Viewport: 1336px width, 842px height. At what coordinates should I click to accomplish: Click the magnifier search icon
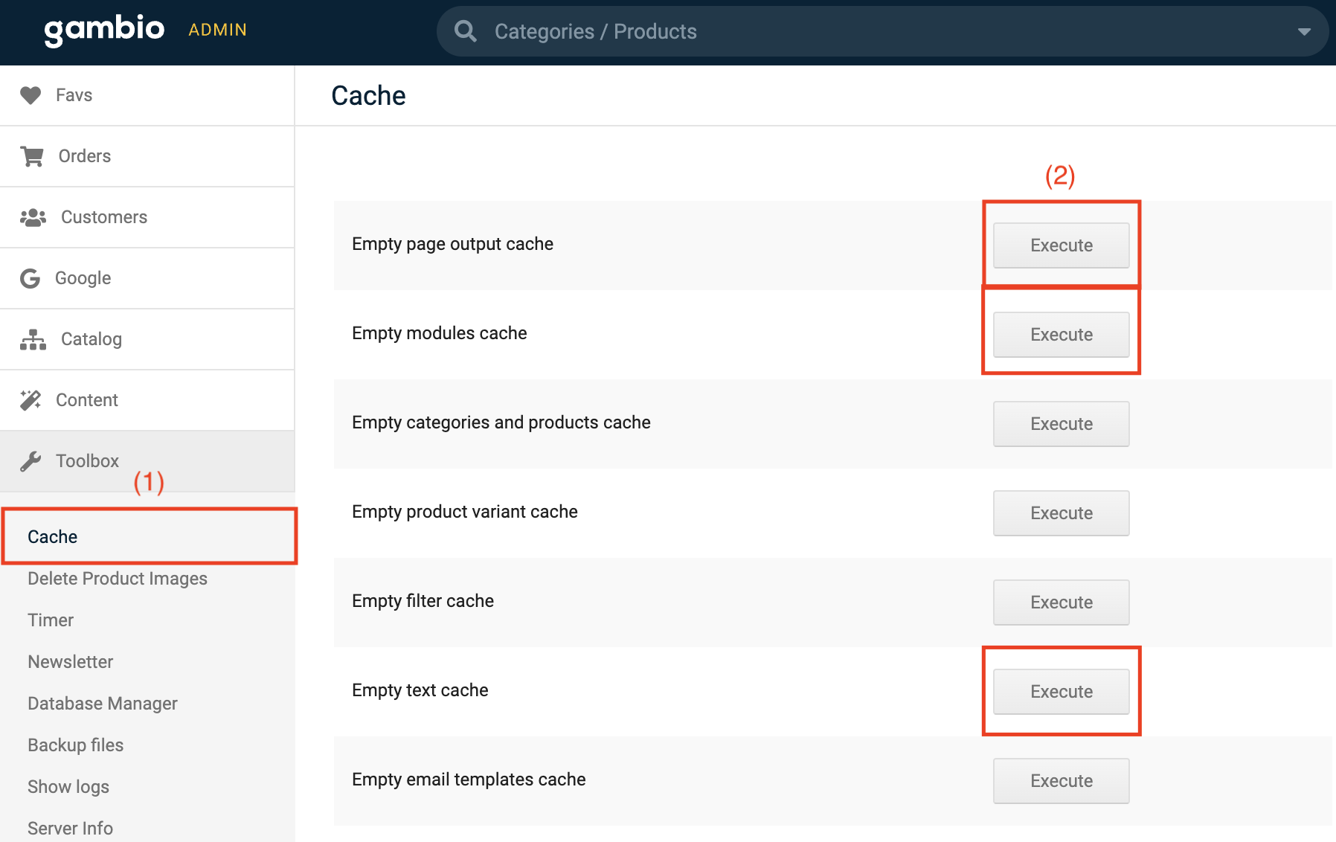point(466,31)
